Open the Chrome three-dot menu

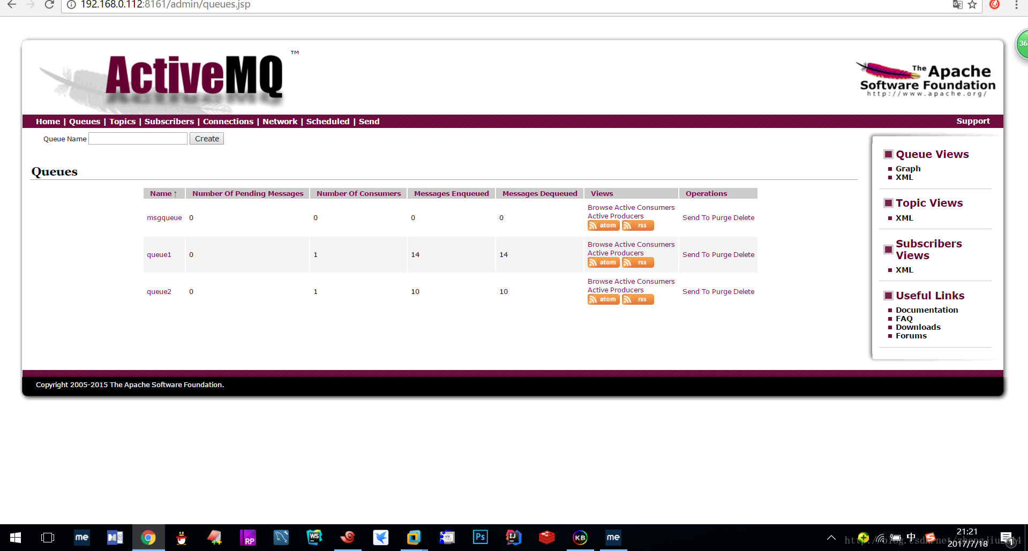(1016, 5)
